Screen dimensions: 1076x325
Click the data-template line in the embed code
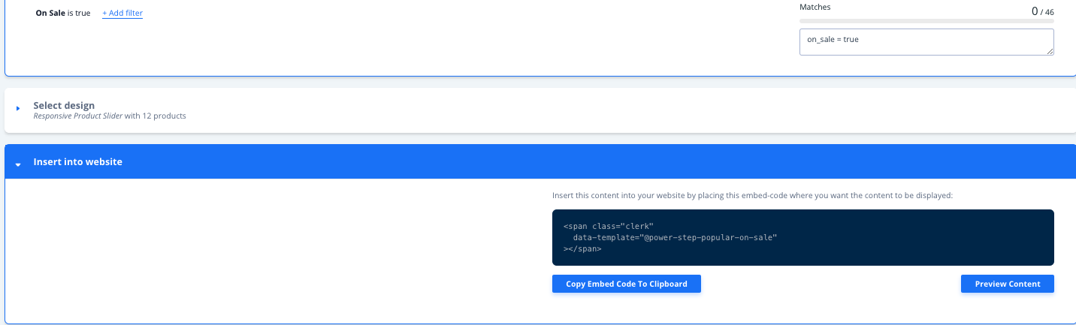[674, 237]
